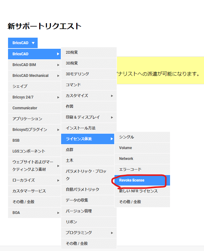This screenshot has width=204, height=251.
Task: Select the 点群 category
Action: (88, 150)
